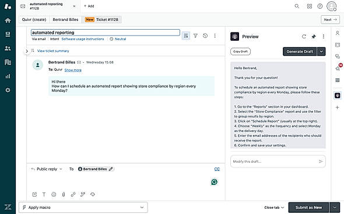Open Organizations icon in sidebar
Image resolution: width=344 pixels, height=214 pixels.
pos(8,62)
